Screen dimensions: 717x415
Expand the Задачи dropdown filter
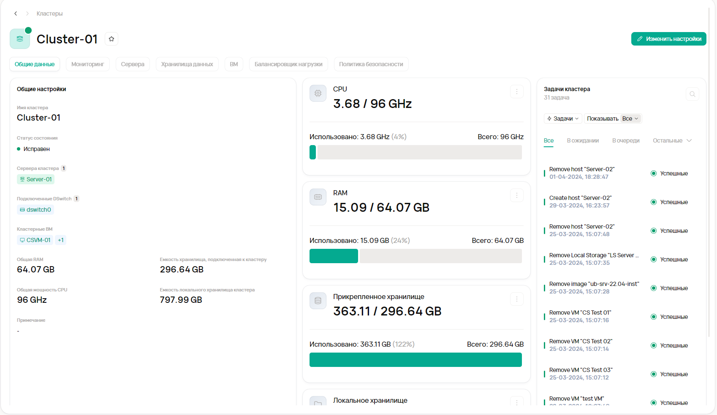(x=563, y=119)
